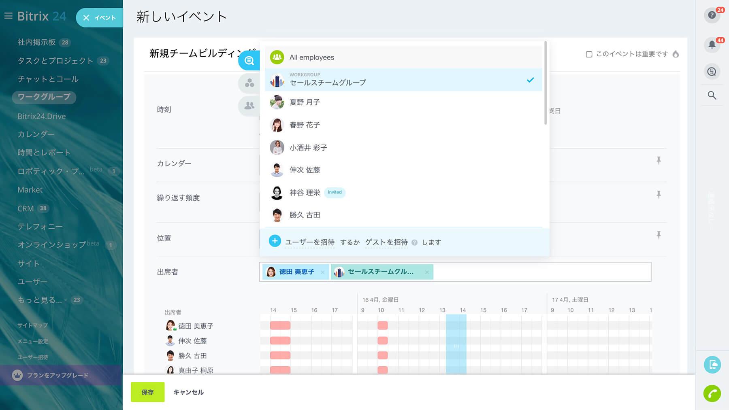The width and height of the screenshot is (729, 410).
Task: Click the 17 4月, 土曜日 date header
Action: 570,300
